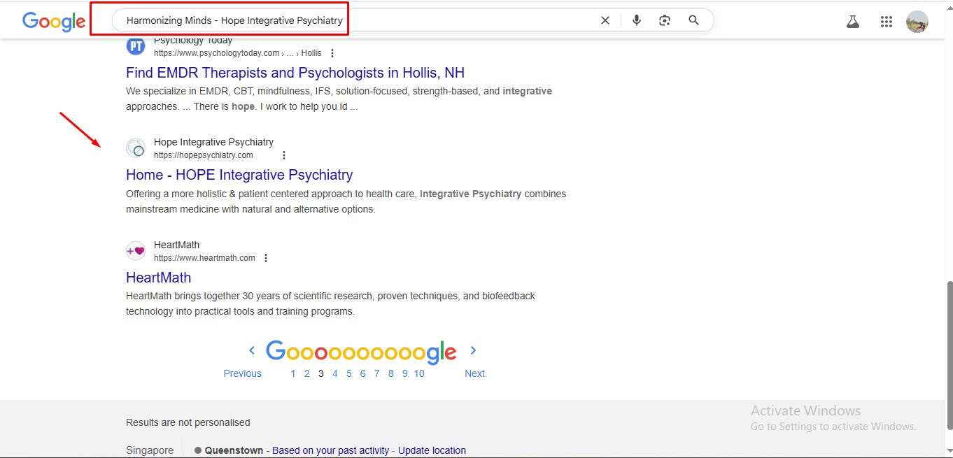Open search by image lens icon
953x458 pixels.
coord(665,20)
